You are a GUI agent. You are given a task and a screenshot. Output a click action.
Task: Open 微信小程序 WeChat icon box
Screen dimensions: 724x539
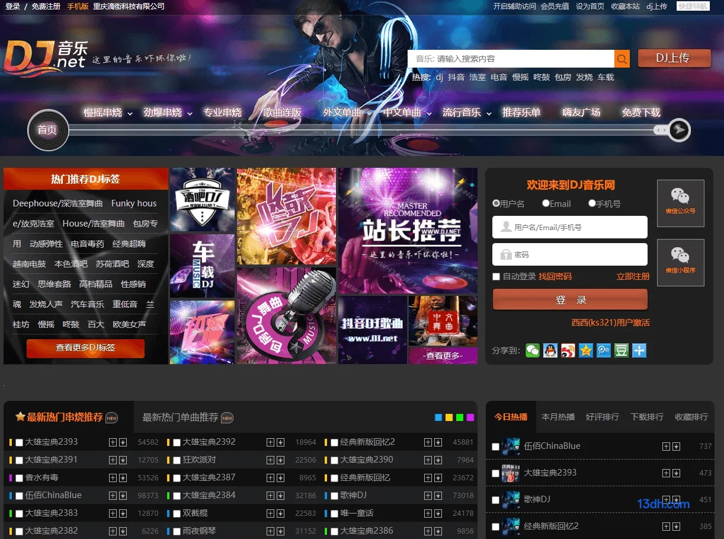tap(680, 262)
